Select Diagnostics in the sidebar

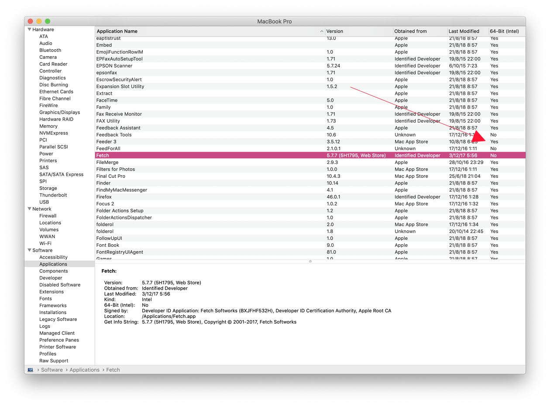[x=52, y=78]
